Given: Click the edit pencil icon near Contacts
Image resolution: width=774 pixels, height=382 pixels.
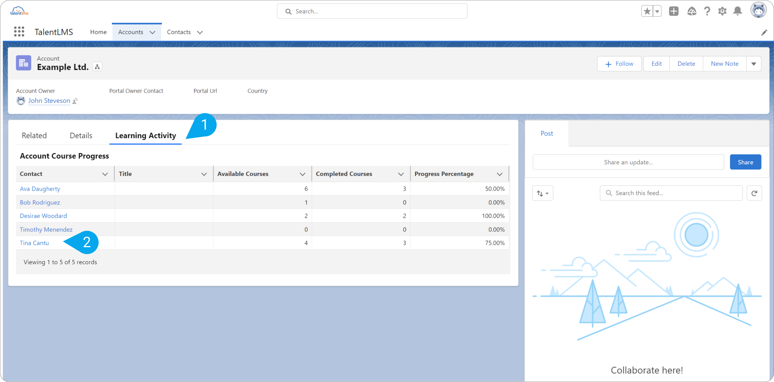Looking at the screenshot, I should [x=765, y=32].
